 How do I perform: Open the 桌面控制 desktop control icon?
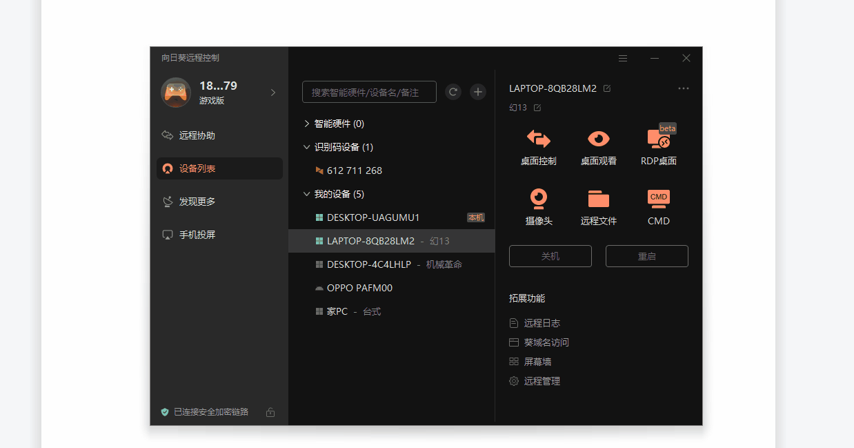tap(538, 139)
